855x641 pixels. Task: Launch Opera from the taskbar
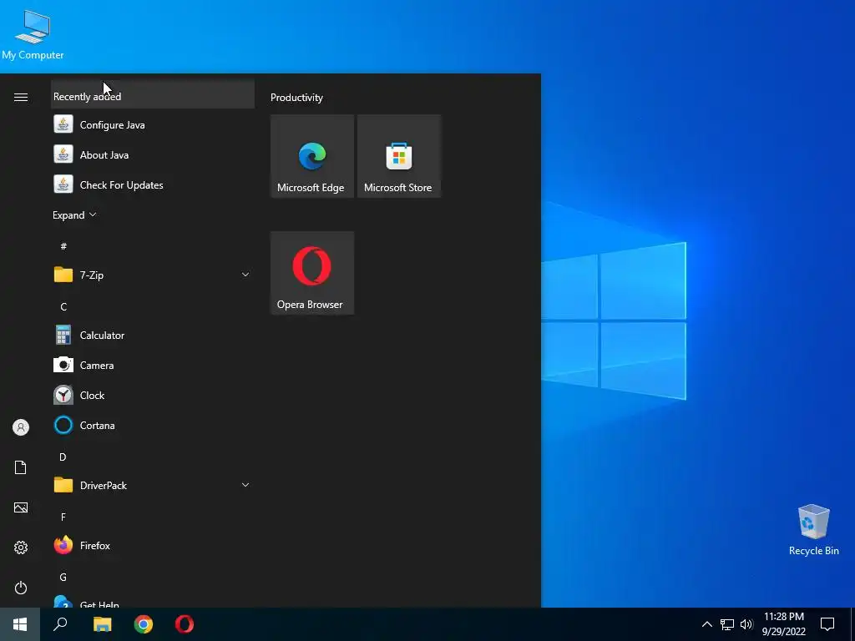[x=185, y=624]
